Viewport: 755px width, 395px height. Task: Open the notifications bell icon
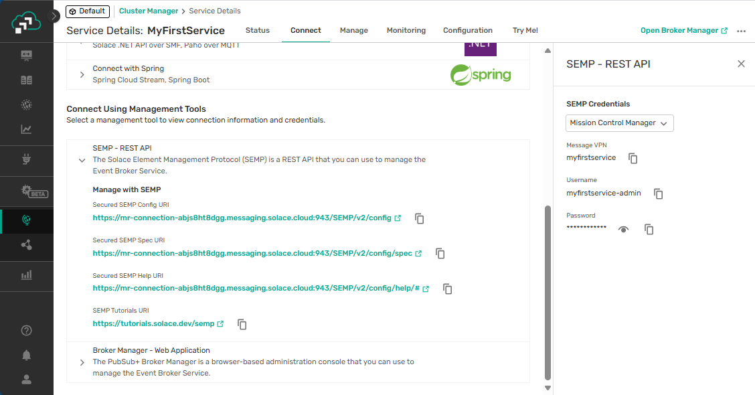point(27,355)
